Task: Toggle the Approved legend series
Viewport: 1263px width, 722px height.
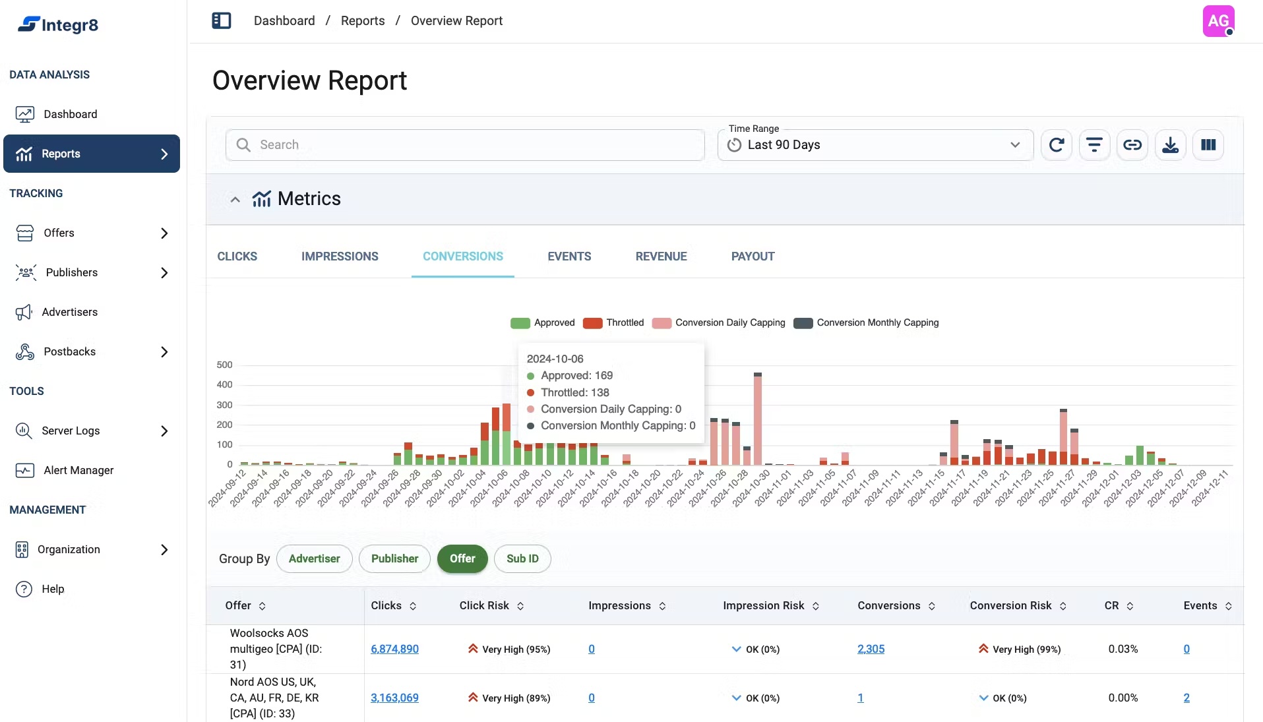Action: coord(542,322)
